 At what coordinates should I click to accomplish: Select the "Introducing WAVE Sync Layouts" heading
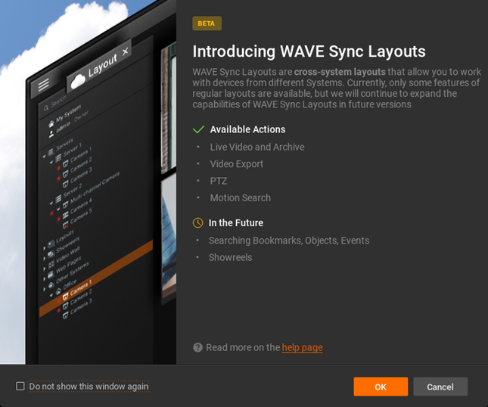309,51
